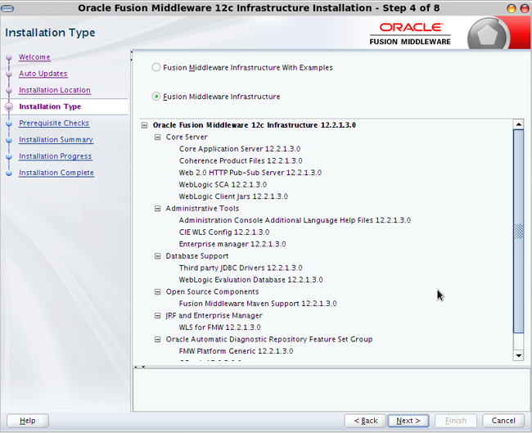Viewport: 532px width, 433px height.
Task: Click the scroll up arrow of the component tree
Action: 518,124
